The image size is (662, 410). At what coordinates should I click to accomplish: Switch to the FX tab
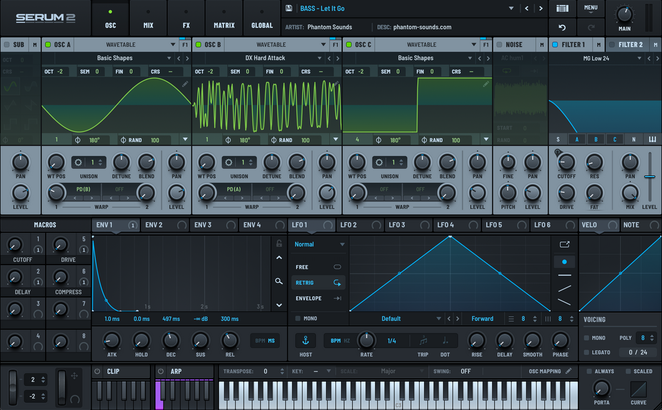(x=186, y=18)
